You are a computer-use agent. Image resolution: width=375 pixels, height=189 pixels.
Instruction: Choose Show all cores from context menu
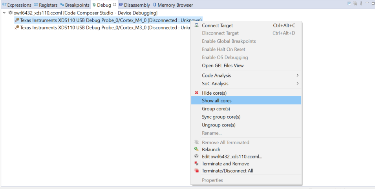coord(217,101)
